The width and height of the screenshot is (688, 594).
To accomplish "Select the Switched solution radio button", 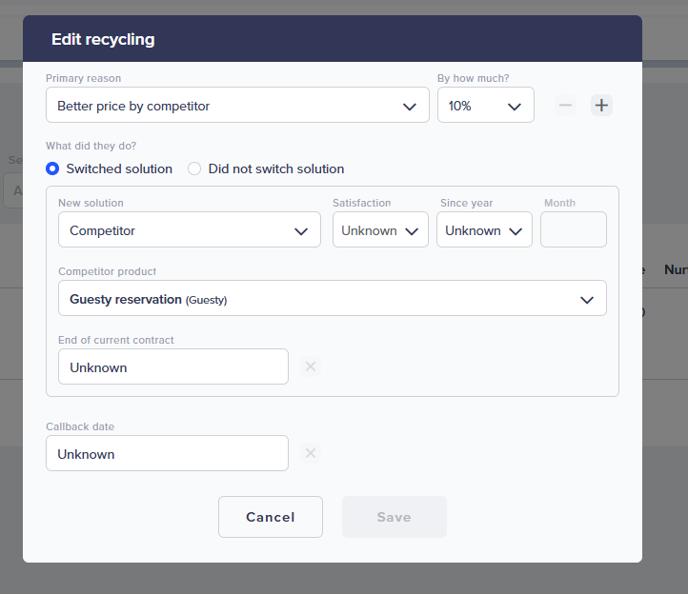I will (52, 168).
